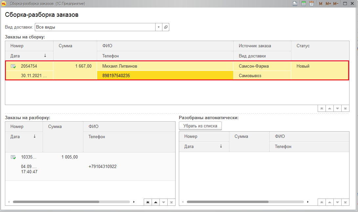
Task: Click the printer icon in the title bar
Action: tap(295, 4)
